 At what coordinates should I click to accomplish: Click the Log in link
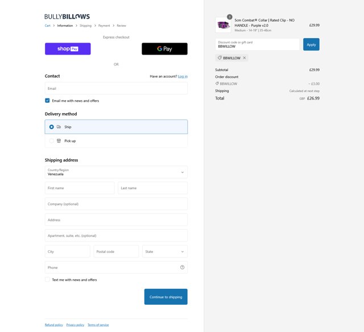click(x=183, y=76)
